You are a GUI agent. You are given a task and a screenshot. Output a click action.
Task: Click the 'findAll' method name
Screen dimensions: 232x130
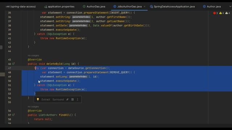(64, 115)
